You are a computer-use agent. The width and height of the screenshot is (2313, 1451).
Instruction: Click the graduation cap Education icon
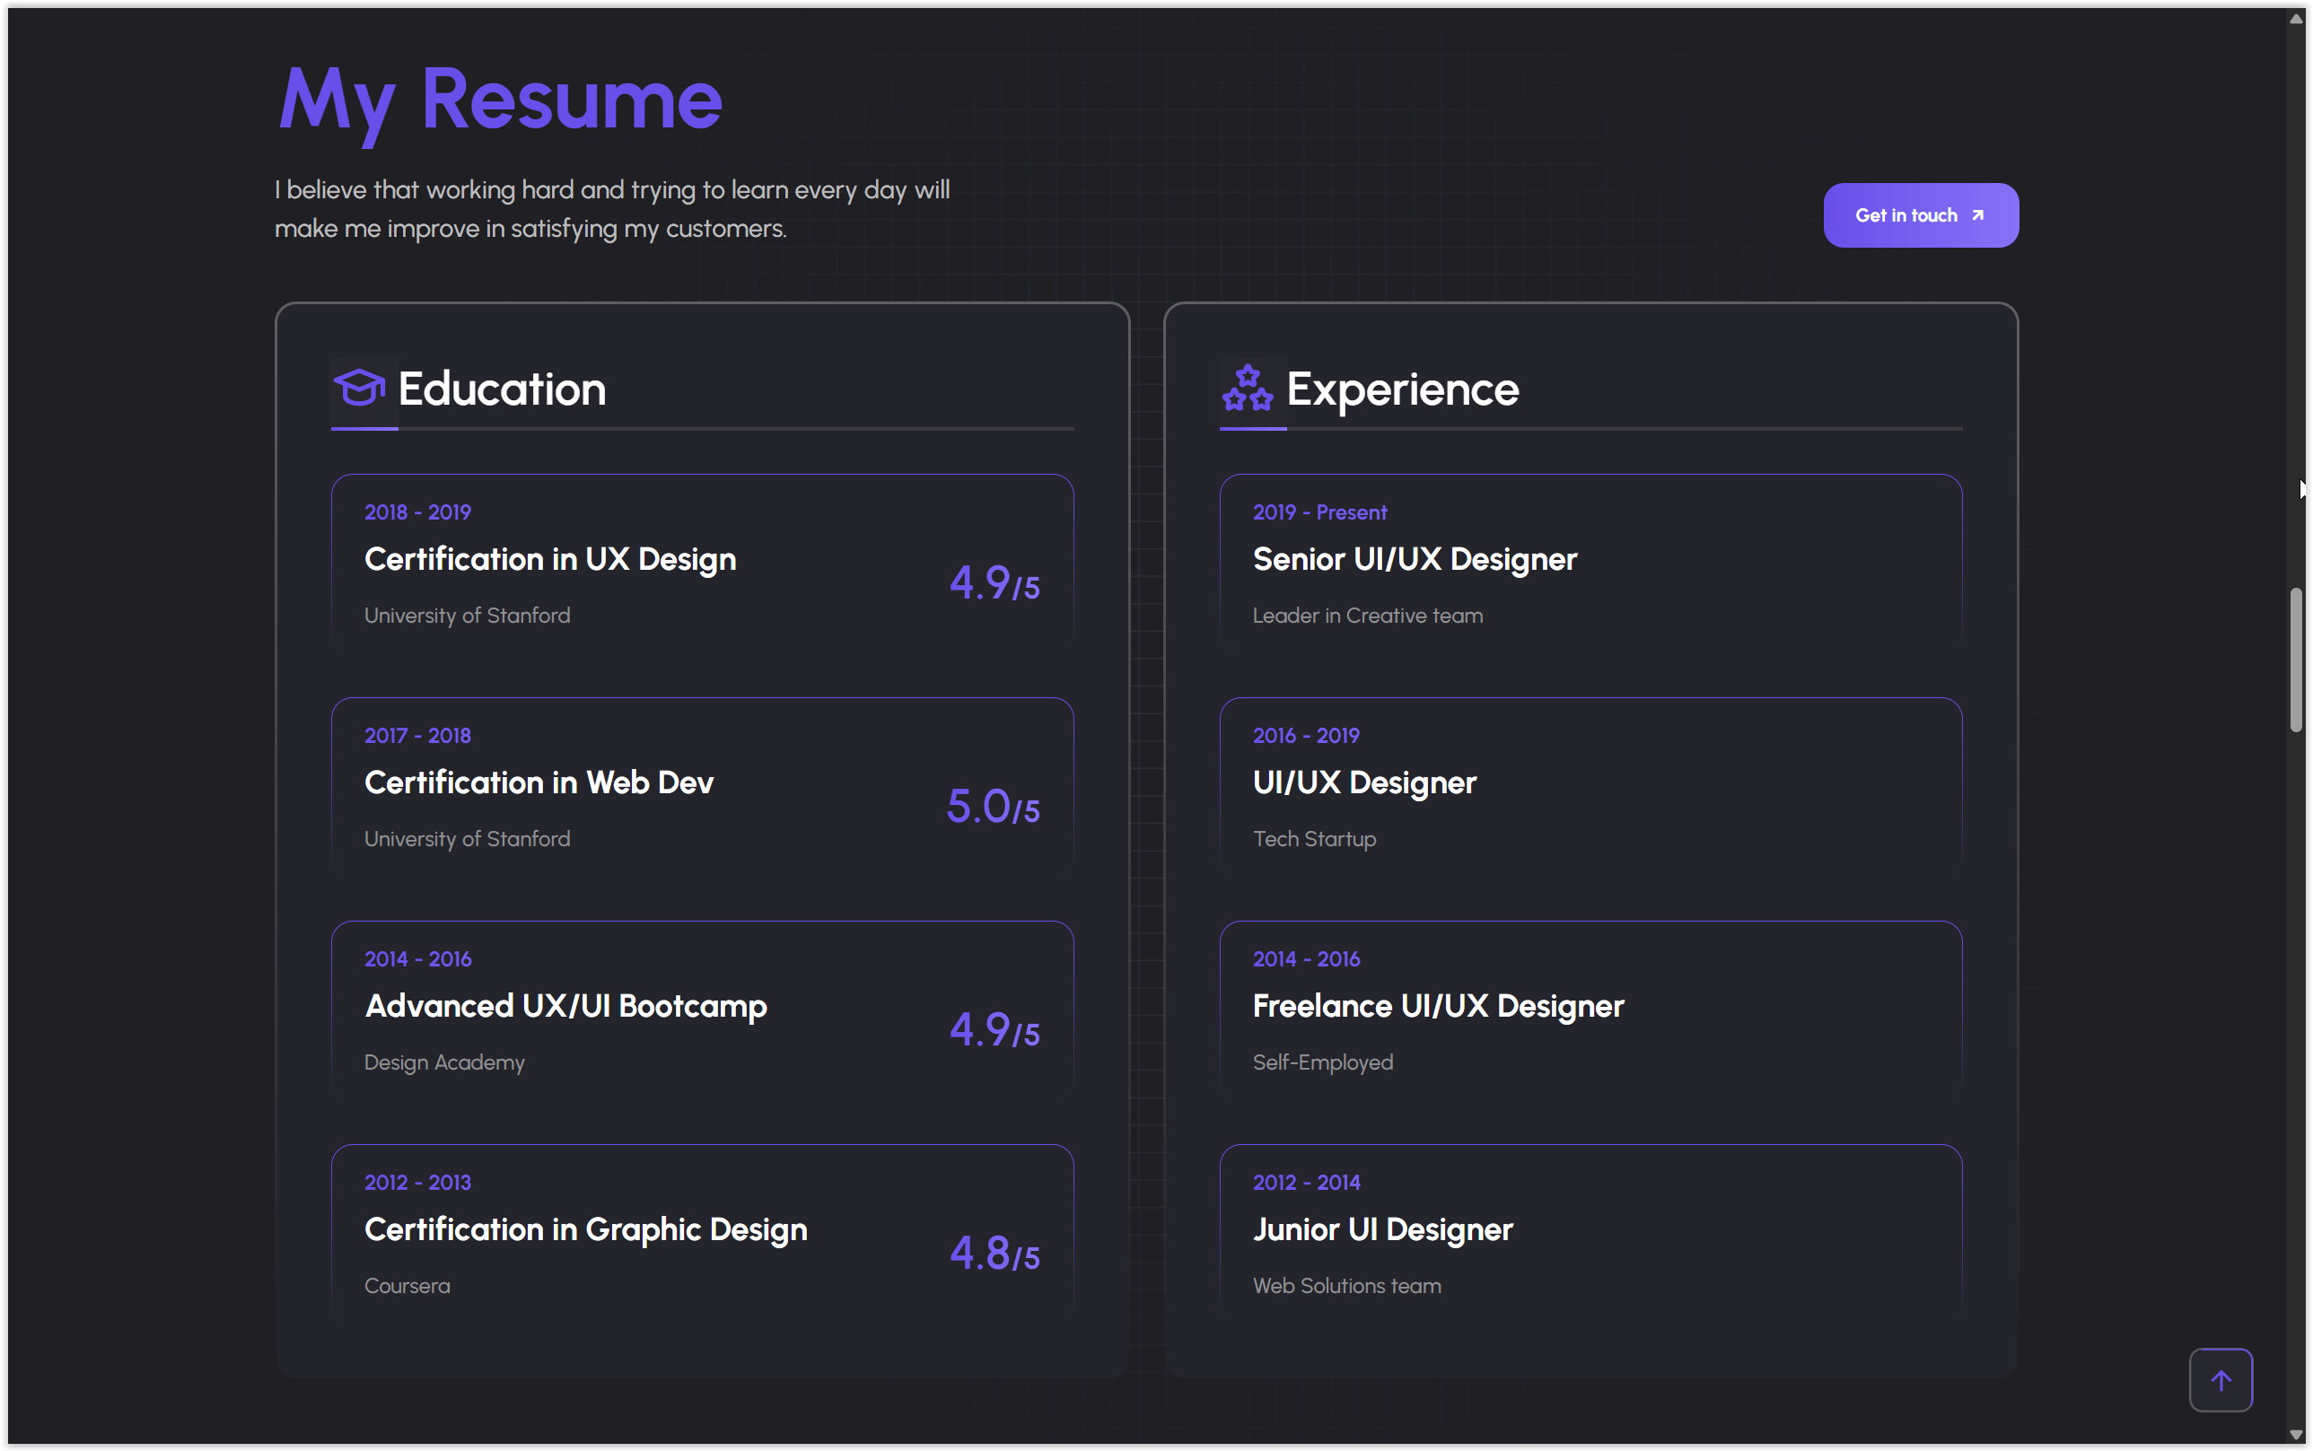click(x=360, y=388)
